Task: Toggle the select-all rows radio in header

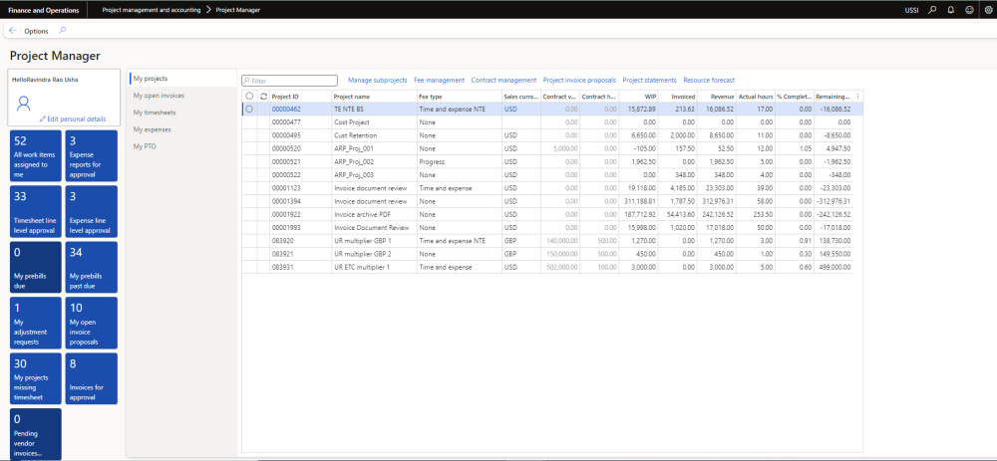Action: point(249,97)
